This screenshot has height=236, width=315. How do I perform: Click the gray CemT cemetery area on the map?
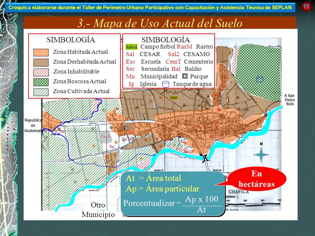tap(106, 137)
